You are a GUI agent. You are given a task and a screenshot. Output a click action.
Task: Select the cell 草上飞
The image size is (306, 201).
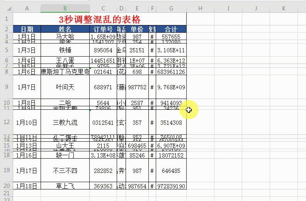(x=65, y=186)
